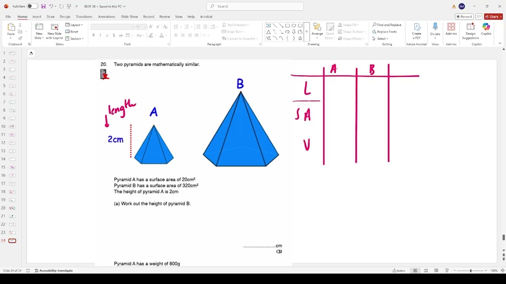Click the Record button
This screenshot has width=506, height=284.
click(464, 17)
